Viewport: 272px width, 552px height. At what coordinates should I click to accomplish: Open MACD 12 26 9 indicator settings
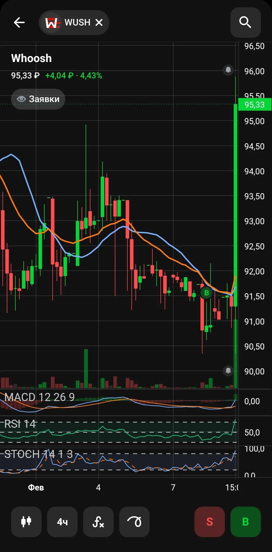tap(40, 397)
